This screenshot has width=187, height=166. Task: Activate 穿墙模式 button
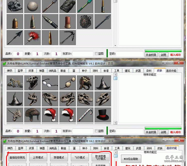(x=59, y=158)
